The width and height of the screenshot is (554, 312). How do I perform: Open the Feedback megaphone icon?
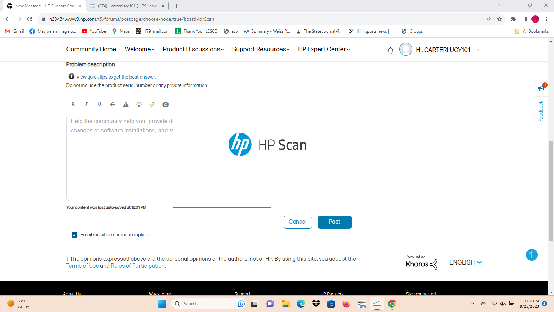tap(541, 88)
